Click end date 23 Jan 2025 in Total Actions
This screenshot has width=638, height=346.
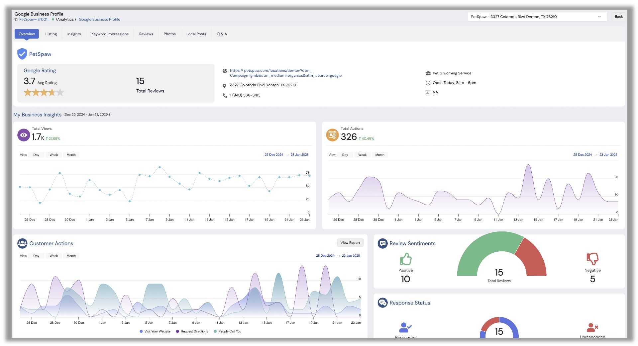coord(608,155)
